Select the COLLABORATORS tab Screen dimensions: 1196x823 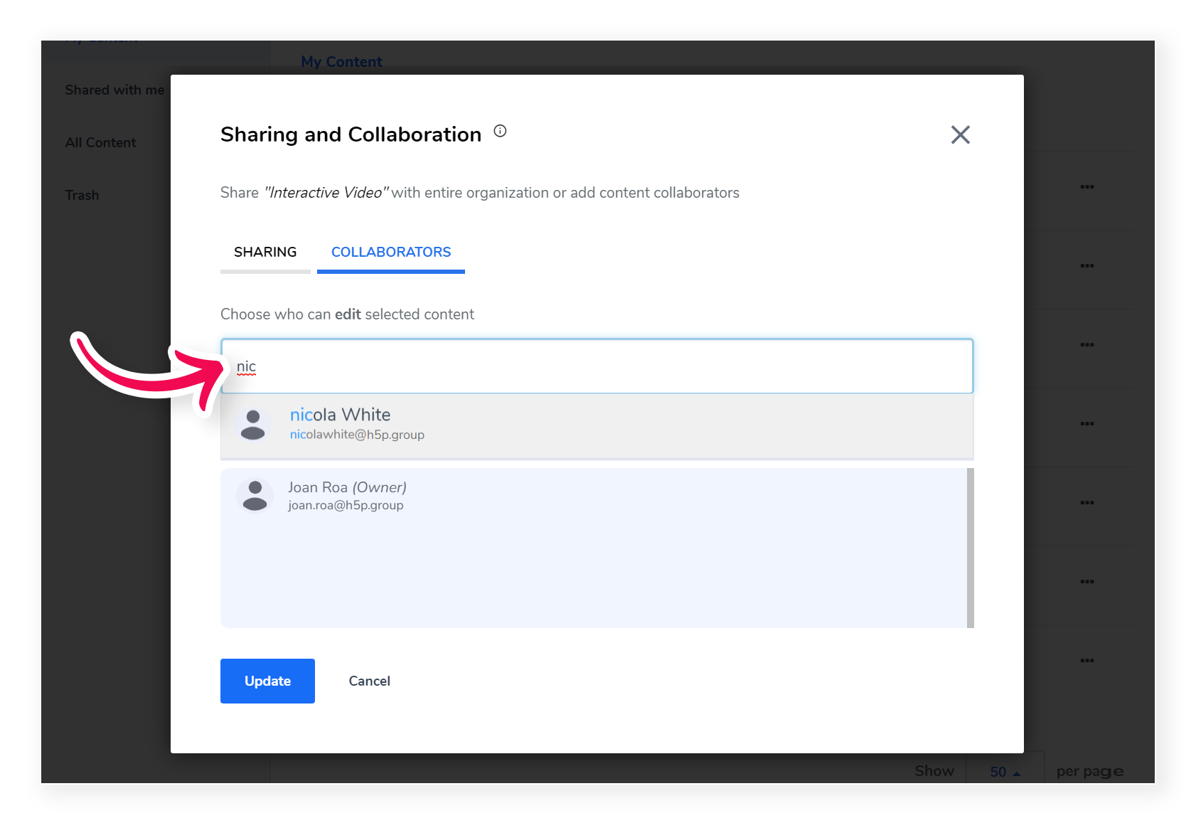(x=391, y=252)
